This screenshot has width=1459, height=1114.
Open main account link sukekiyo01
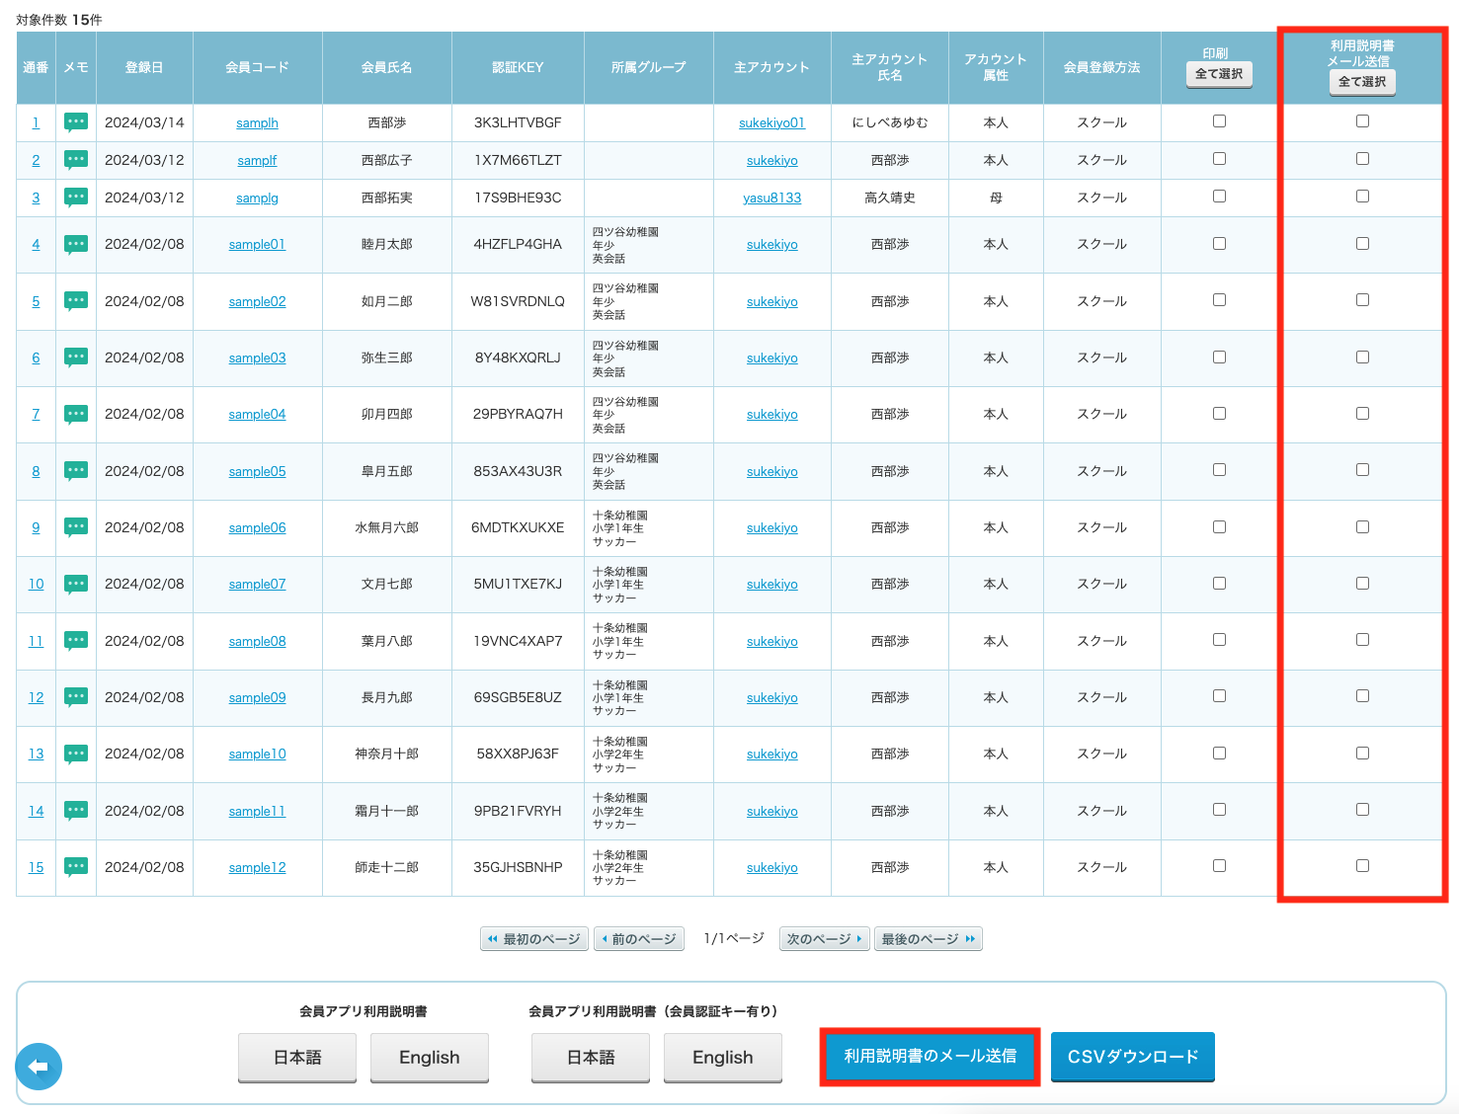click(x=771, y=122)
